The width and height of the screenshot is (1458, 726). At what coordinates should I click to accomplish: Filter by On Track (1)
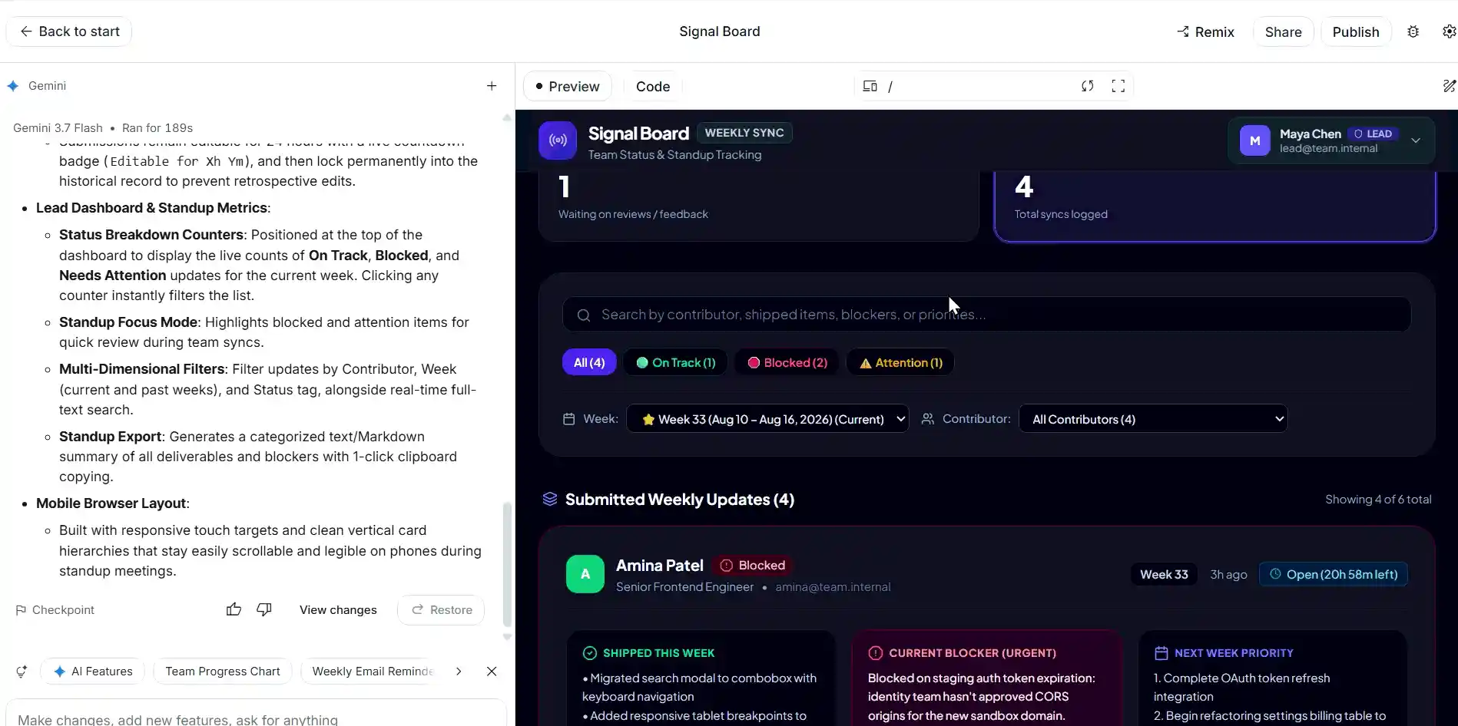pos(676,362)
